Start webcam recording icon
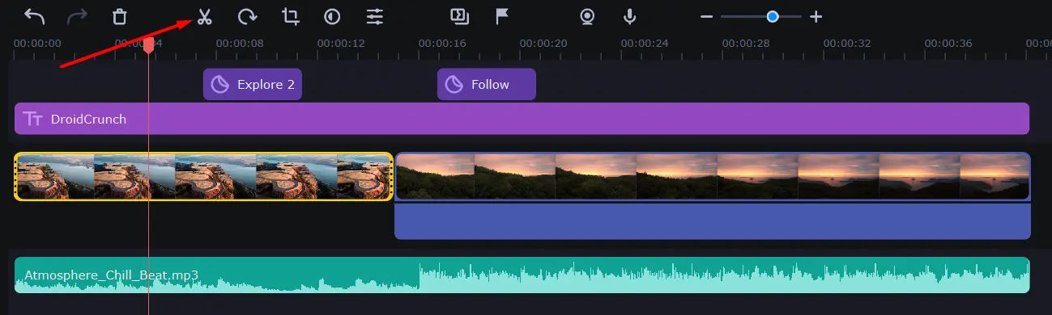 [587, 16]
